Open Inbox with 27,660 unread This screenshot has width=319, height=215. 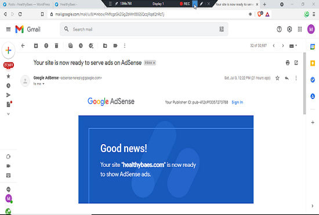point(8,65)
